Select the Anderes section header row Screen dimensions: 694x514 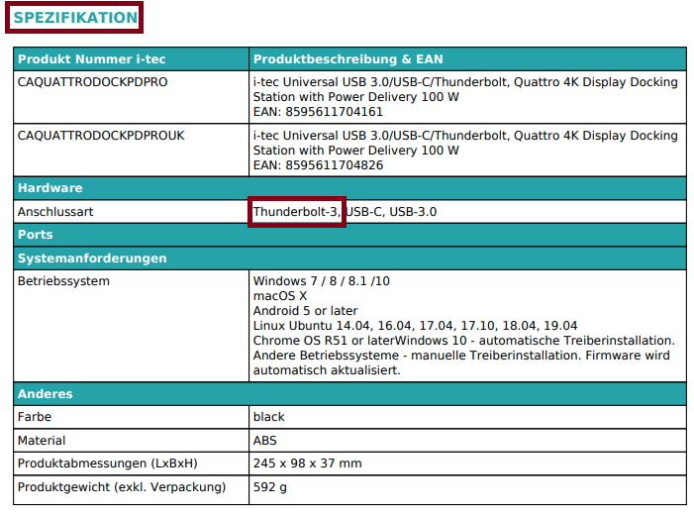click(349, 394)
